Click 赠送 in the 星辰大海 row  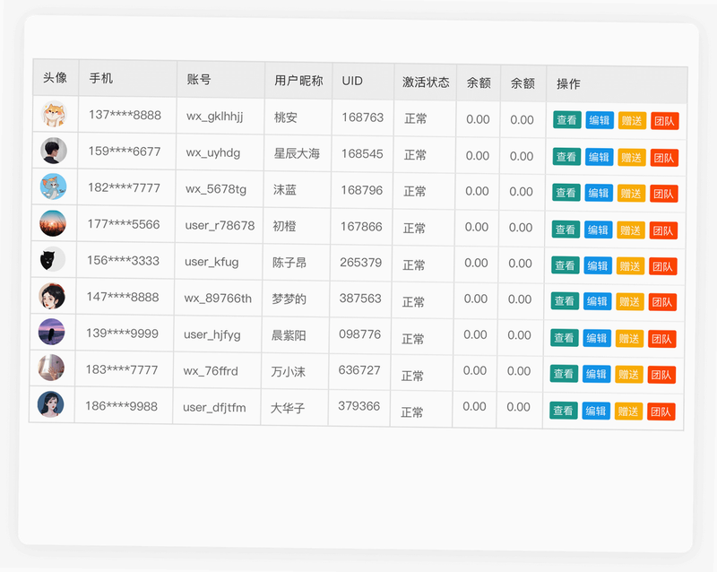[632, 158]
